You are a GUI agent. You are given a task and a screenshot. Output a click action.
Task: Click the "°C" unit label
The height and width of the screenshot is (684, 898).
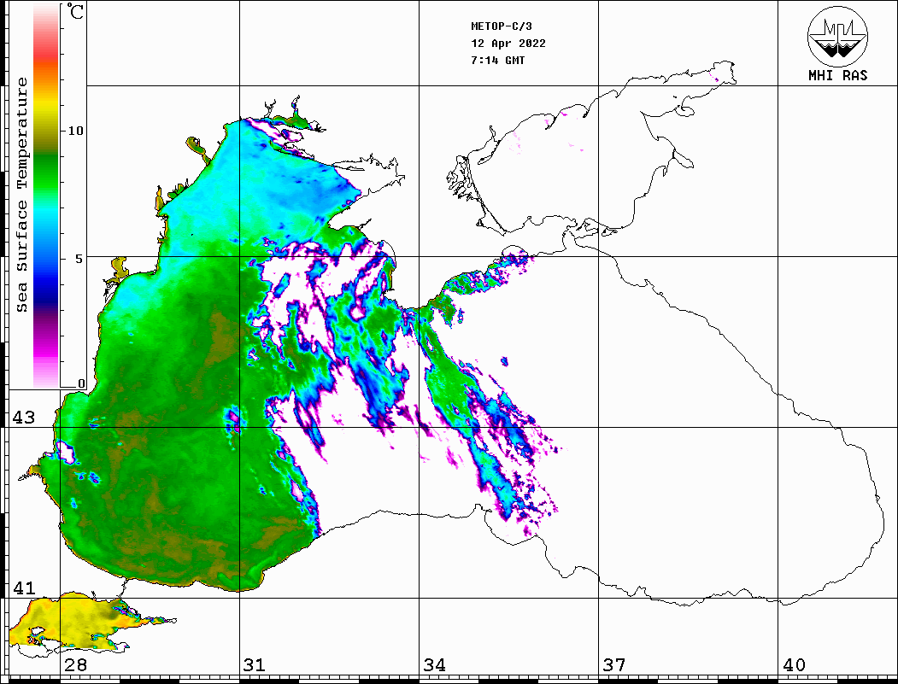pyautogui.click(x=75, y=11)
